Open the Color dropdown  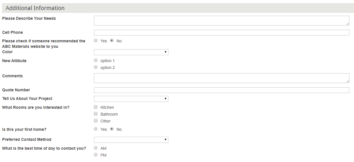click(131, 52)
